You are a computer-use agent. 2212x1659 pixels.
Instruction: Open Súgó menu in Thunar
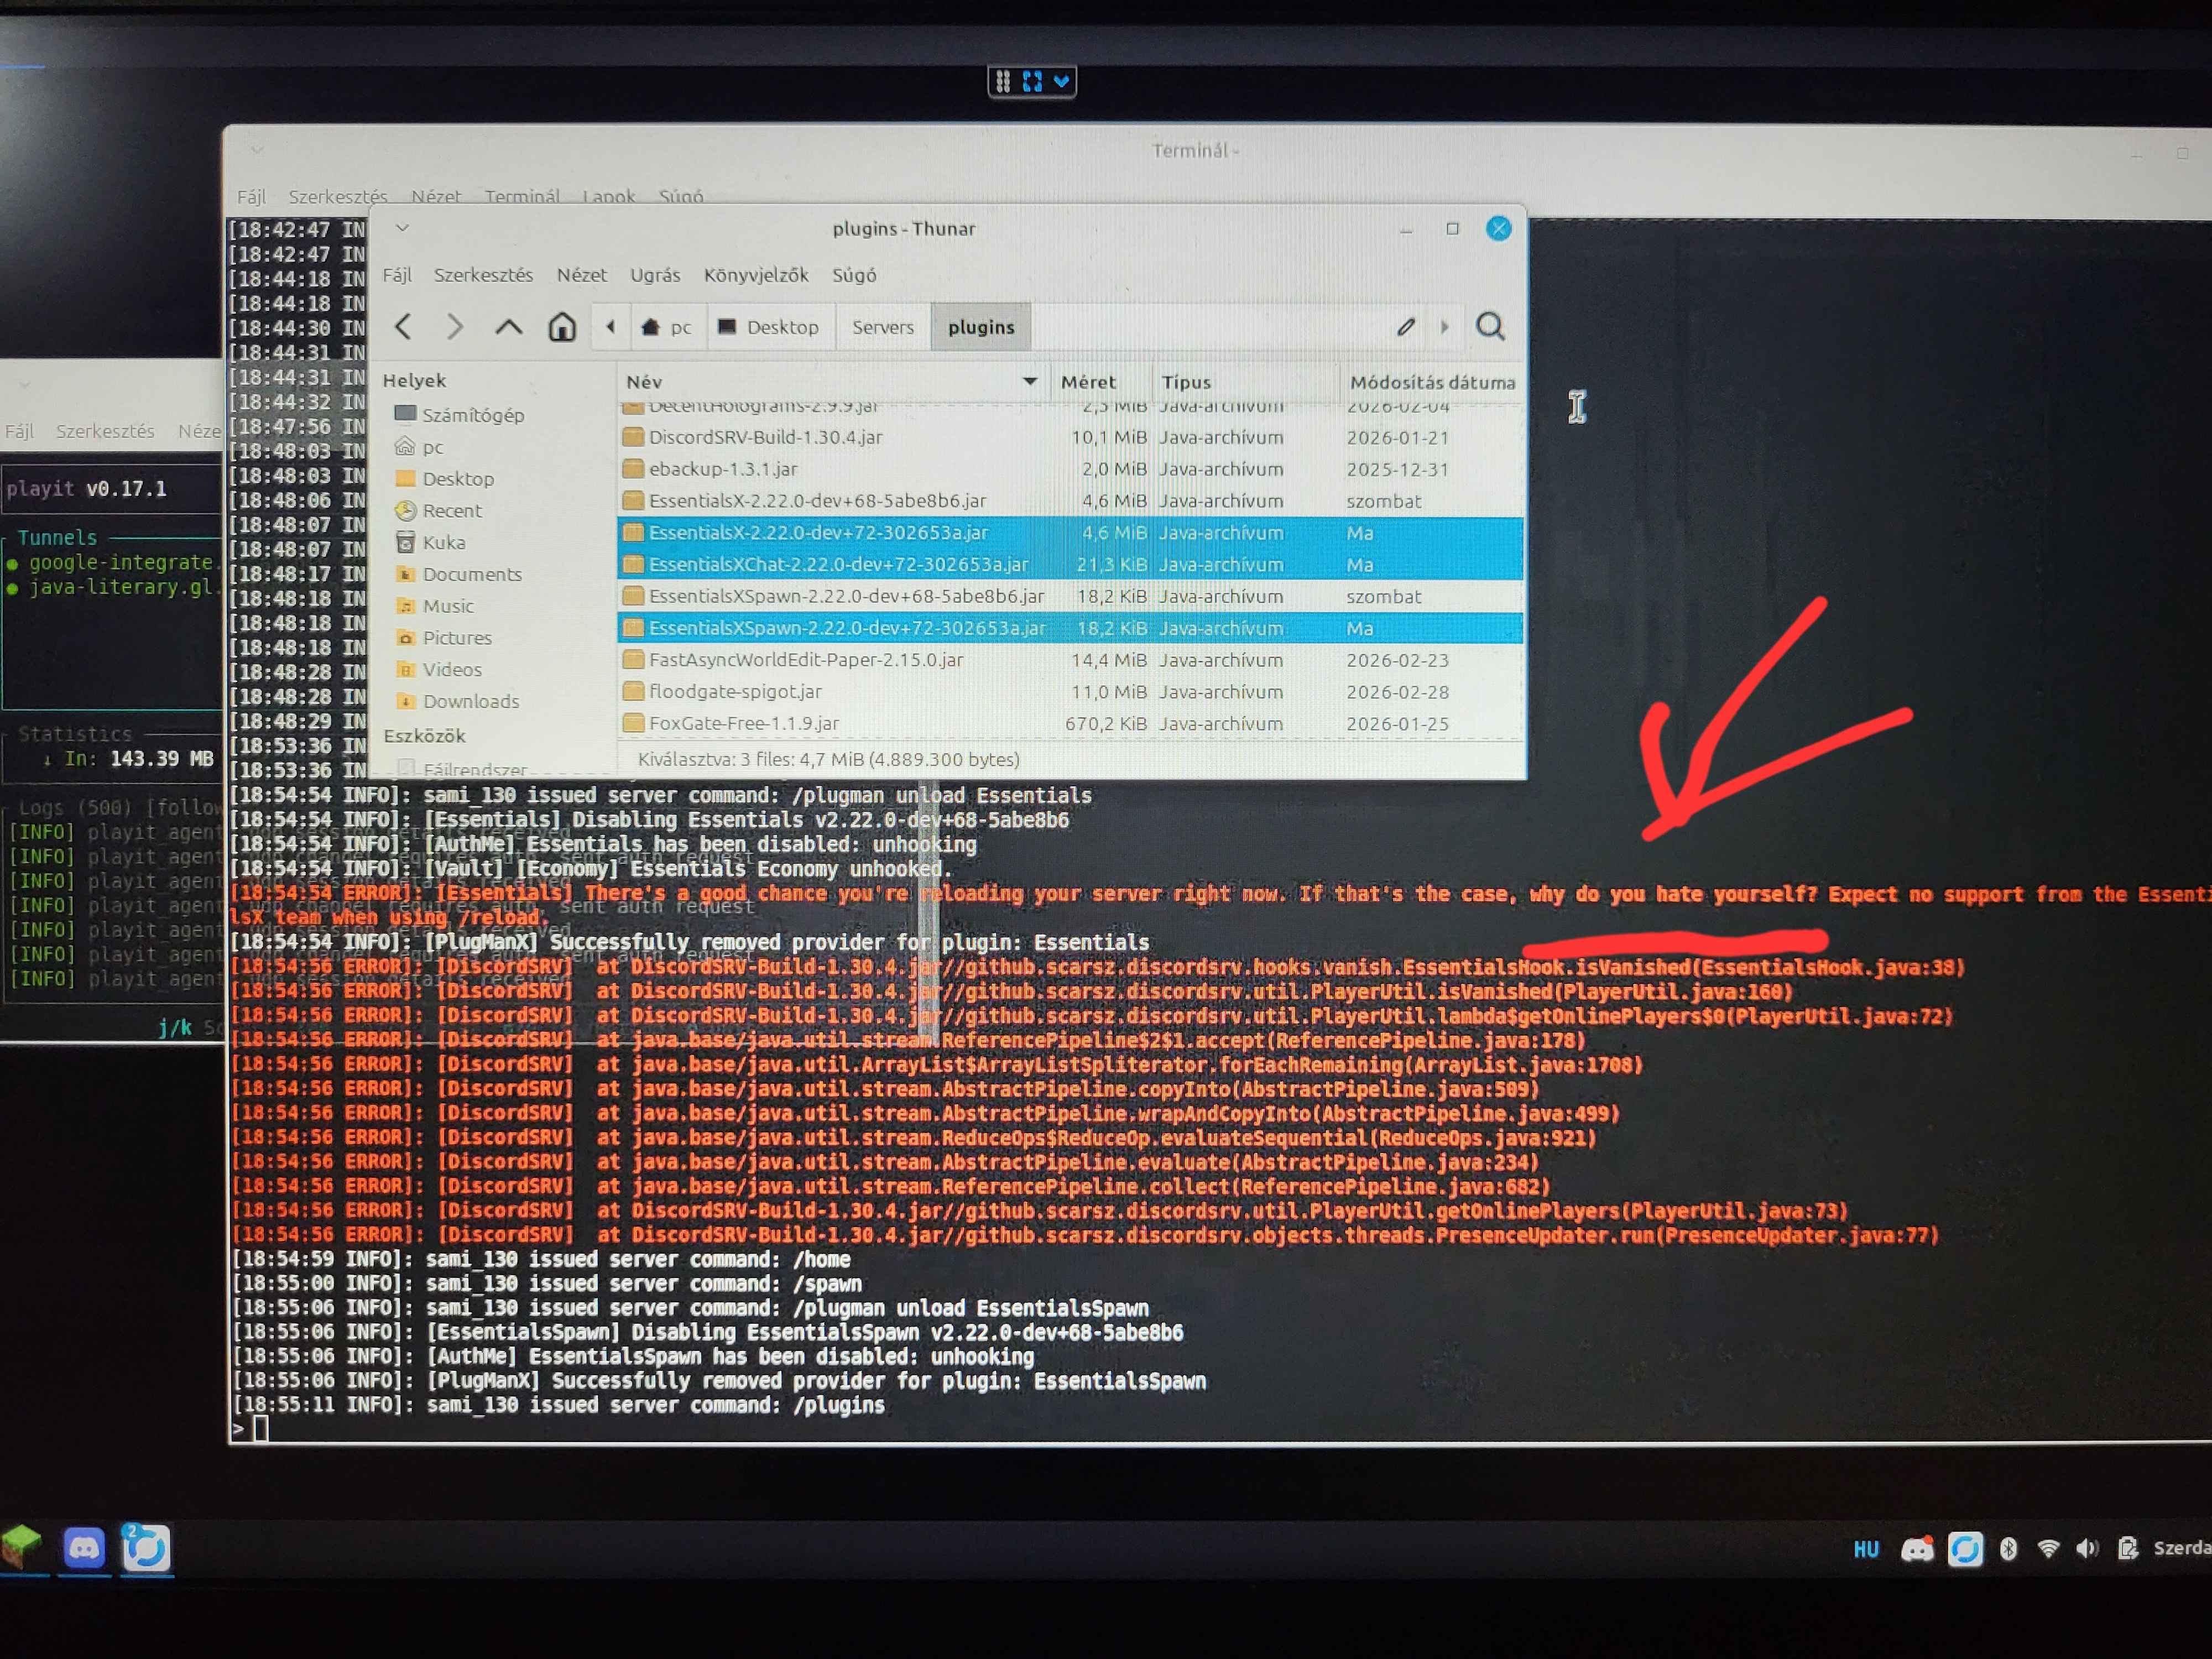coord(854,275)
